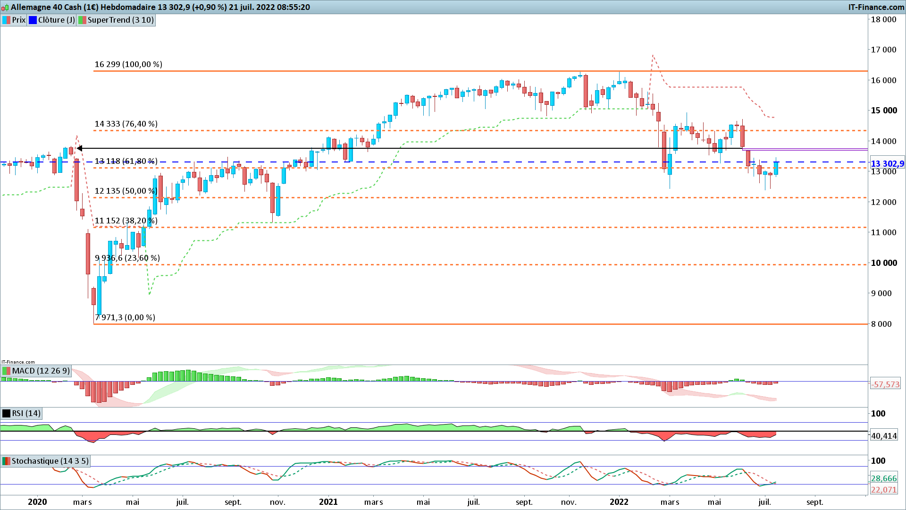Click the 16 299 (100,00 %) Fibonacci label
This screenshot has width=906, height=510.
pos(128,64)
